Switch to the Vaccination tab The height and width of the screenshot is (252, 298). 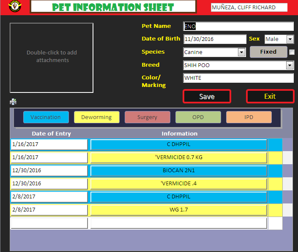click(46, 117)
